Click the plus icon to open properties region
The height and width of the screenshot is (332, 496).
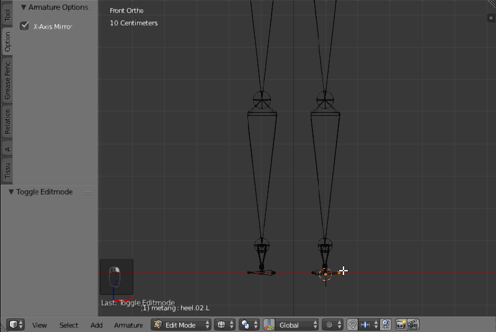tap(491, 18)
